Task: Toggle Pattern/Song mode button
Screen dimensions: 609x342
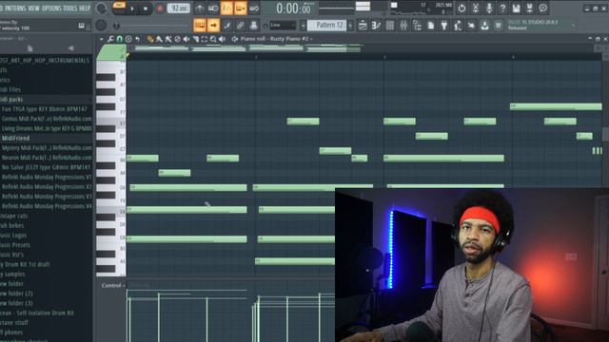Action: click(119, 8)
